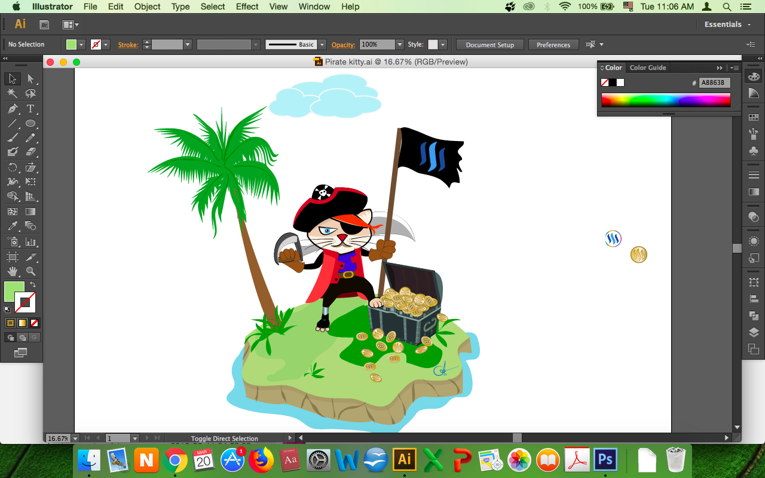
Task: Select the Type tool
Action: point(30,109)
